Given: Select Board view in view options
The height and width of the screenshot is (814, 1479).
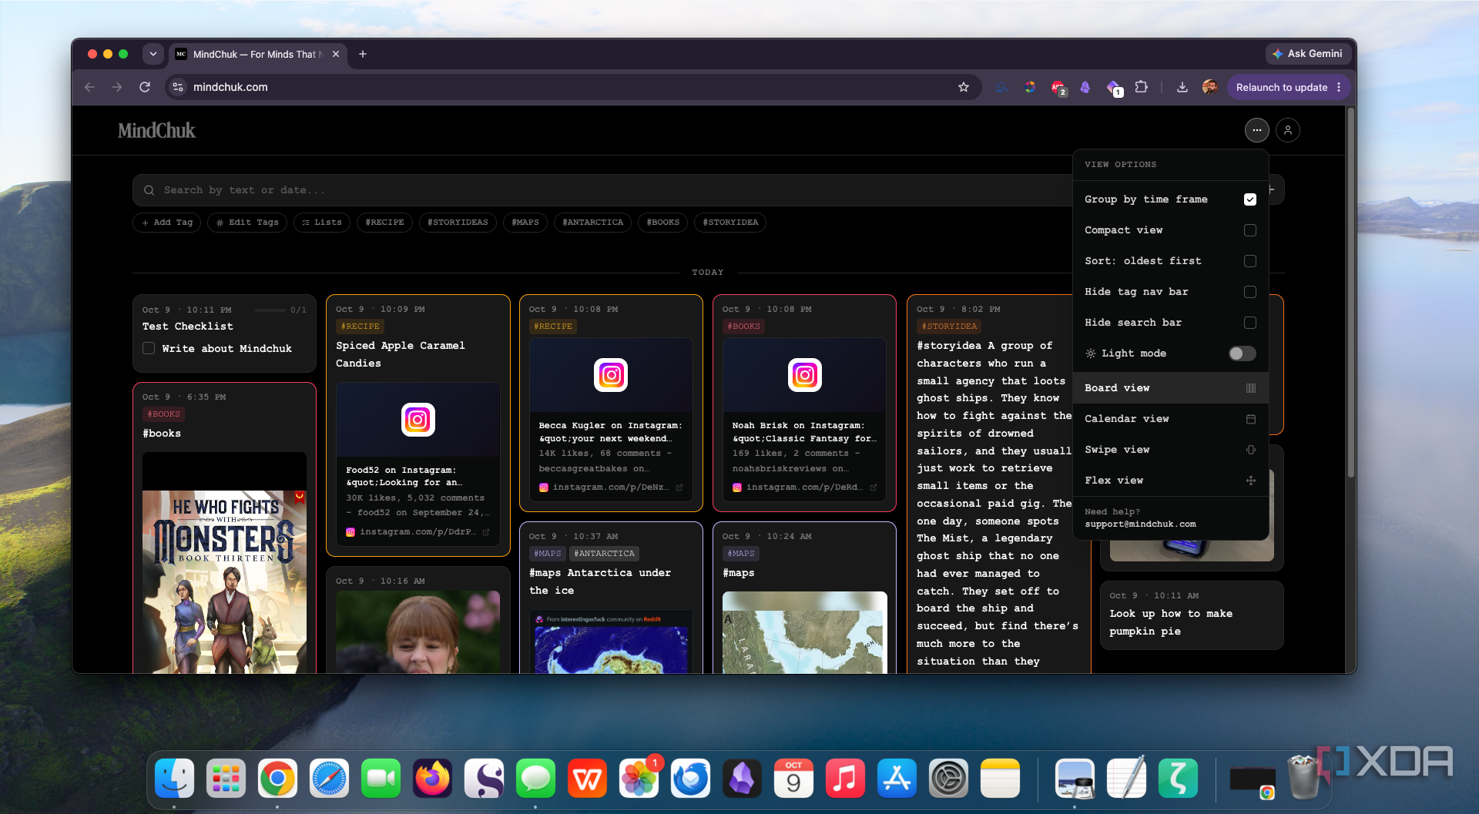Looking at the screenshot, I should (x=1170, y=388).
